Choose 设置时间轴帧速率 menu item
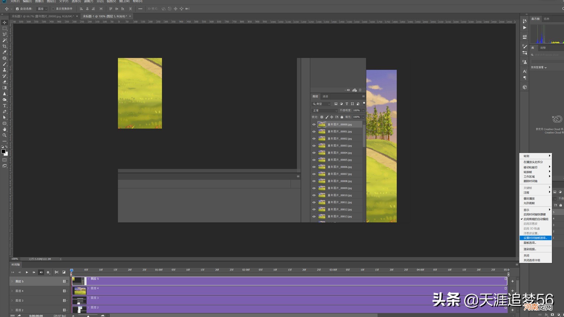The width and height of the screenshot is (564, 317). pos(536,238)
